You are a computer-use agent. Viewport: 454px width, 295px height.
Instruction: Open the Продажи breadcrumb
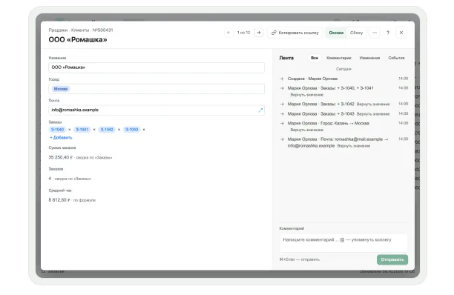(x=58, y=30)
